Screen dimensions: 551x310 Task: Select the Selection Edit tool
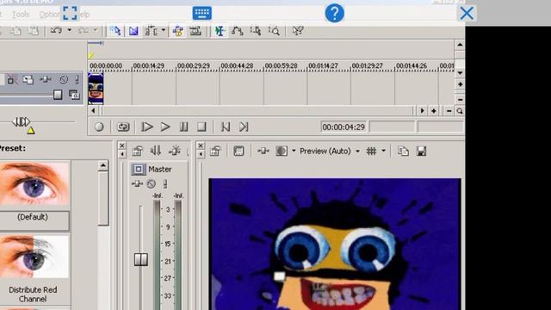click(256, 31)
